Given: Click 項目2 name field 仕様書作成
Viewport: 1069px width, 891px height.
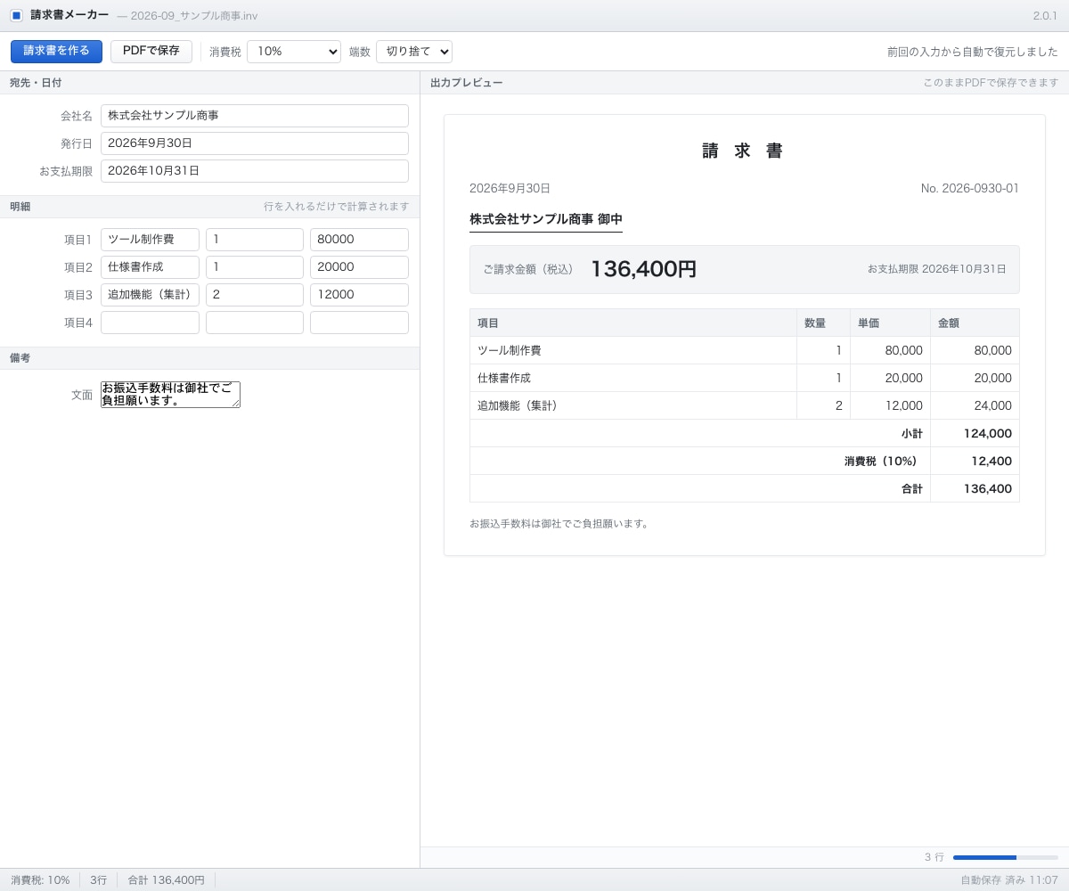Looking at the screenshot, I should pos(150,267).
